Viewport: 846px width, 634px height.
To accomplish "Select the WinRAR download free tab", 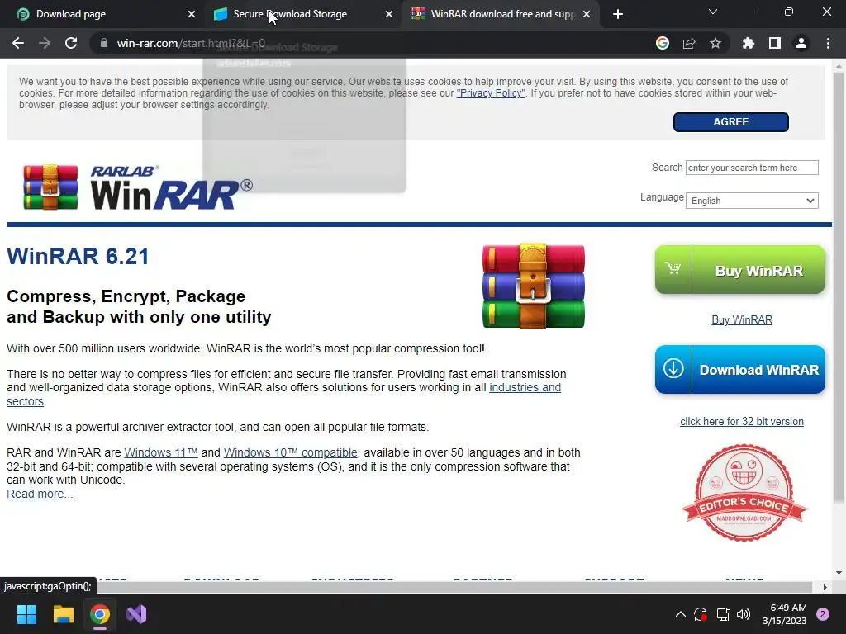I will (x=499, y=14).
